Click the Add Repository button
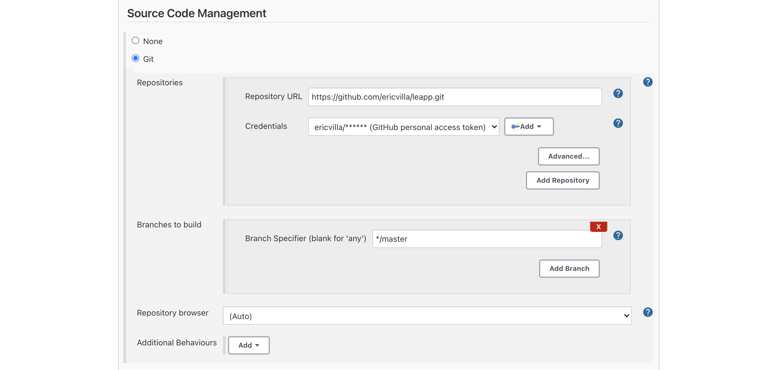The image size is (778, 370). point(562,180)
